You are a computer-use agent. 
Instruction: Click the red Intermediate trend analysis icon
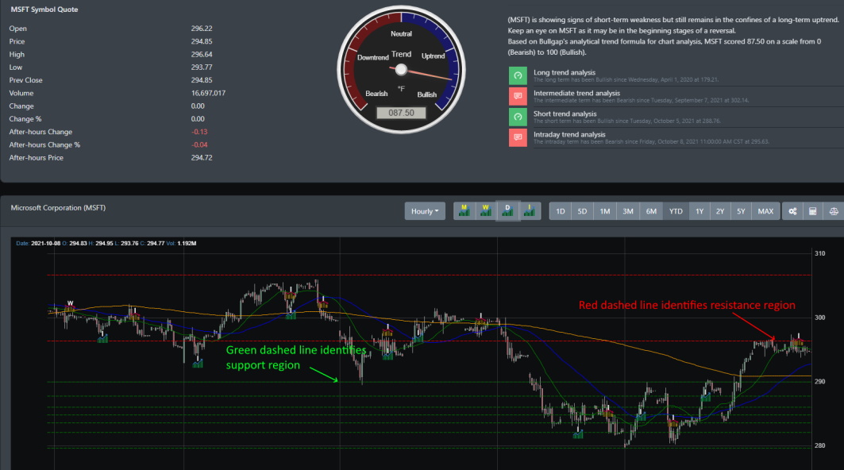(x=518, y=96)
